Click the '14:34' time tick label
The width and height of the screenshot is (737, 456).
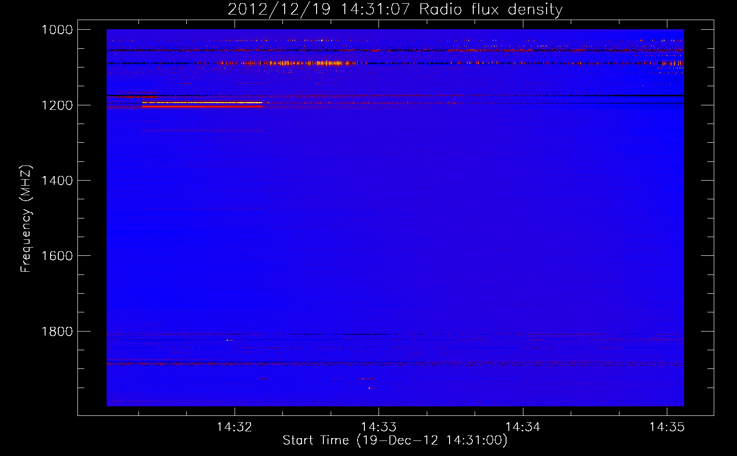click(x=523, y=427)
